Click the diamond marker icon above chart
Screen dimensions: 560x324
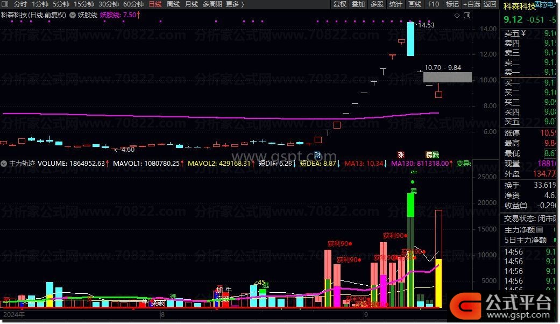pos(457,16)
